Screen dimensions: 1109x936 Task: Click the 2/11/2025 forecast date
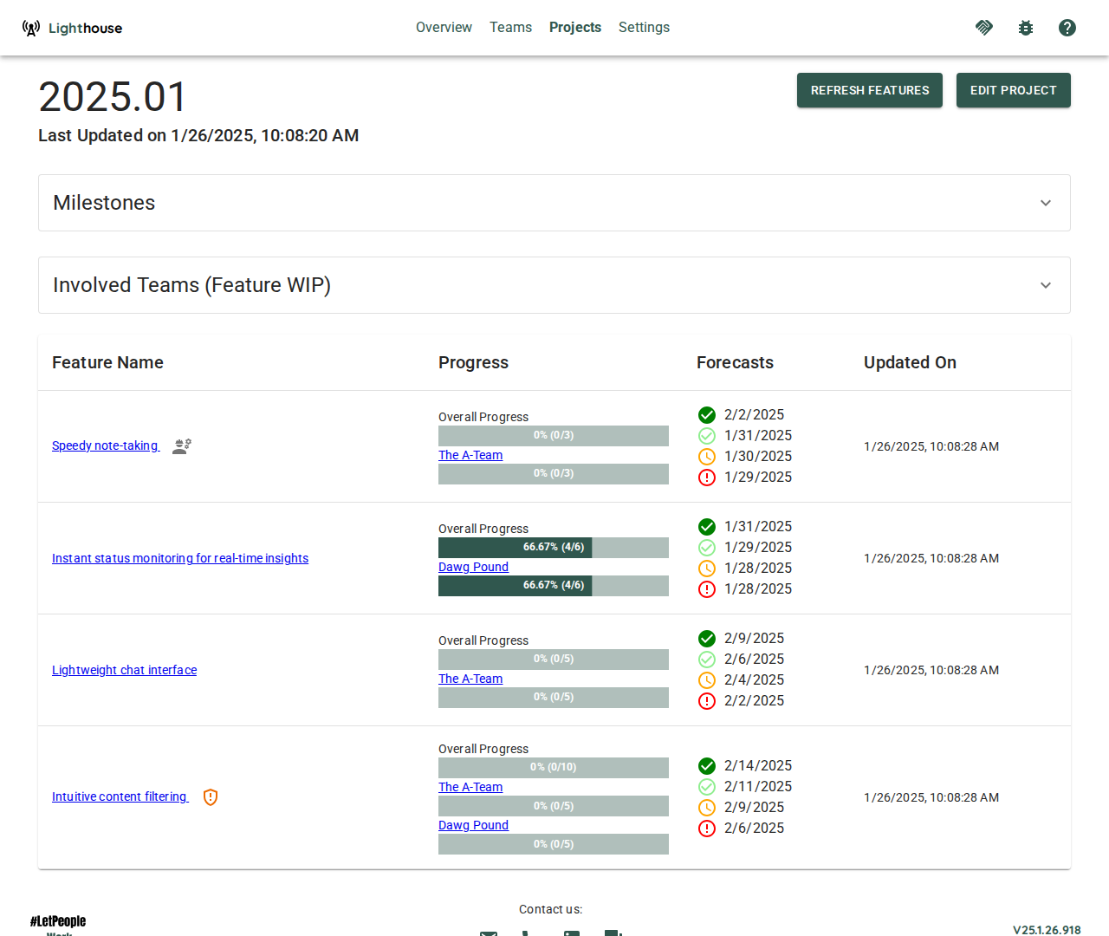point(758,787)
